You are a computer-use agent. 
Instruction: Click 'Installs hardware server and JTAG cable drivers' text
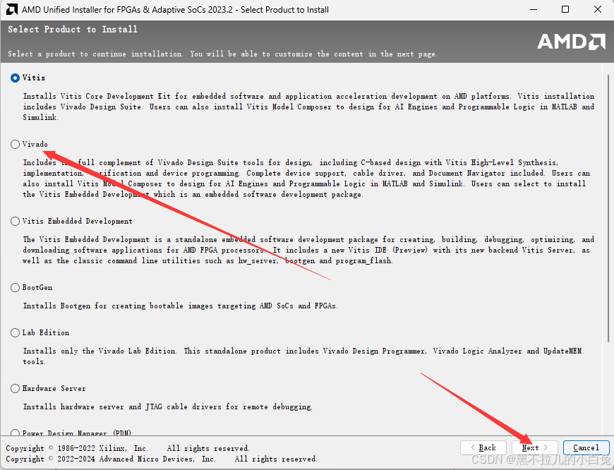[167, 407]
